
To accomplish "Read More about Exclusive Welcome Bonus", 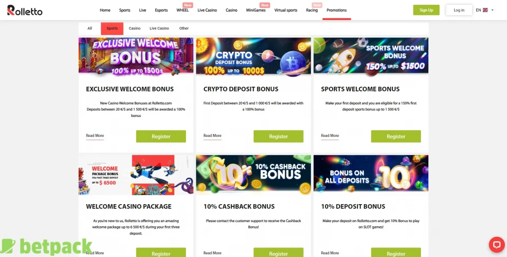I will pyautogui.click(x=95, y=135).
